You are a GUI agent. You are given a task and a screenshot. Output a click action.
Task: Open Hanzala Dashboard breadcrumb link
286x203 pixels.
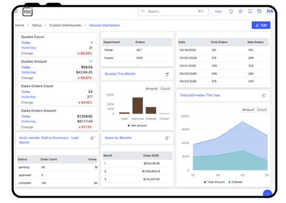[x=104, y=25]
